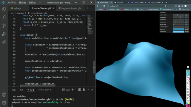Create a new terminal with the plus icon
191x107 pixels.
coord(73,90)
